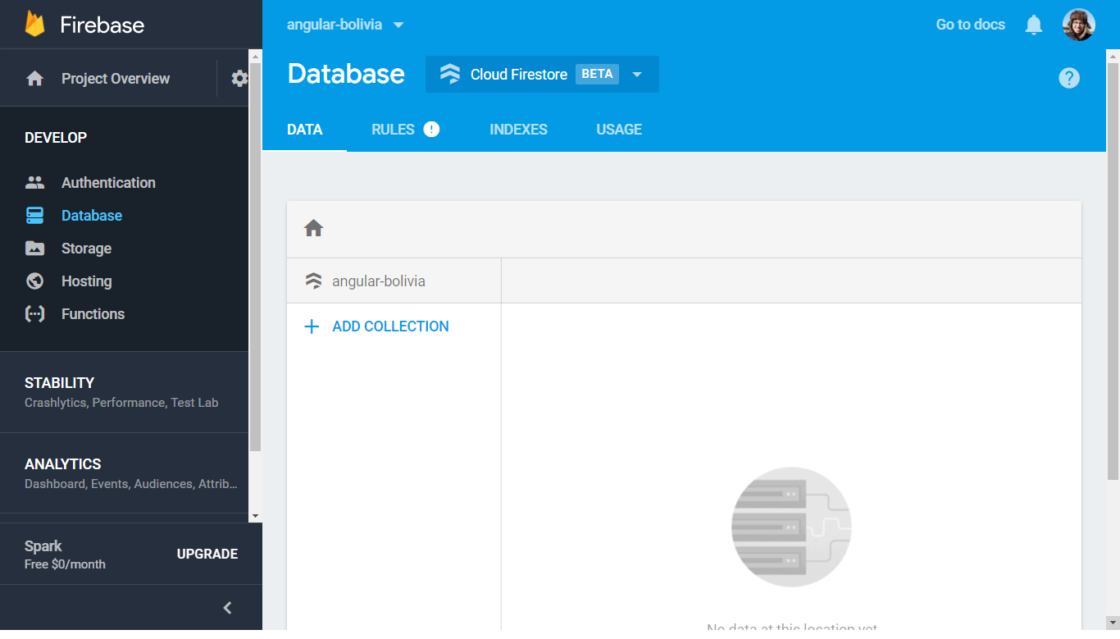
Task: Click the Rules tab warning icon
Action: (x=431, y=129)
